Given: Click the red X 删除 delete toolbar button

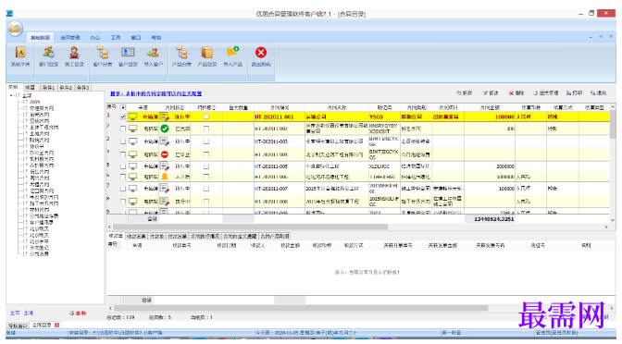Looking at the screenshot, I should tap(516, 93).
